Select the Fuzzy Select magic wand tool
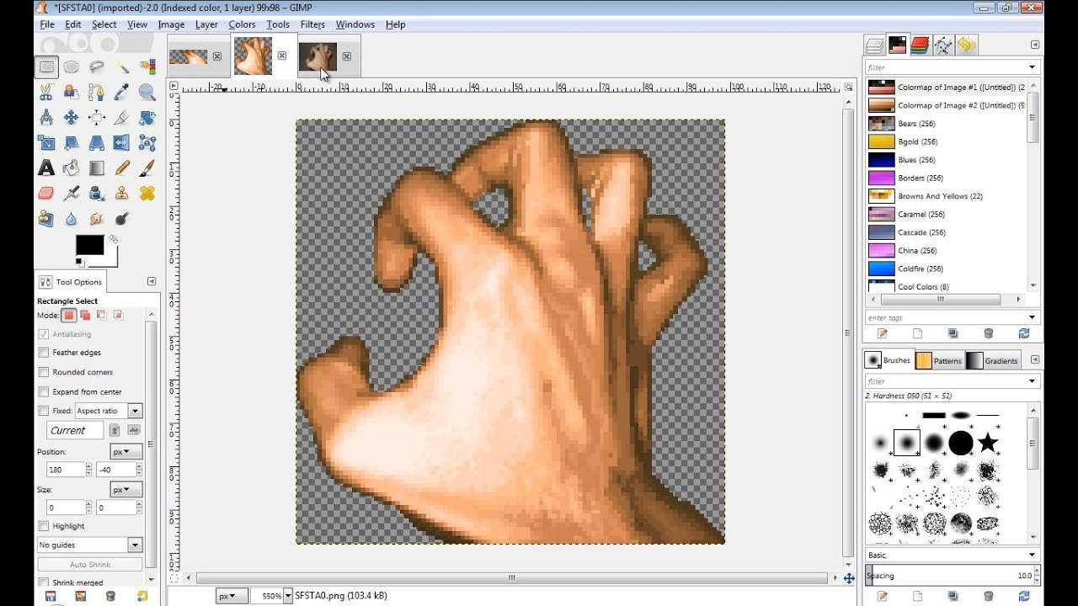Image resolution: width=1078 pixels, height=606 pixels. tap(122, 67)
